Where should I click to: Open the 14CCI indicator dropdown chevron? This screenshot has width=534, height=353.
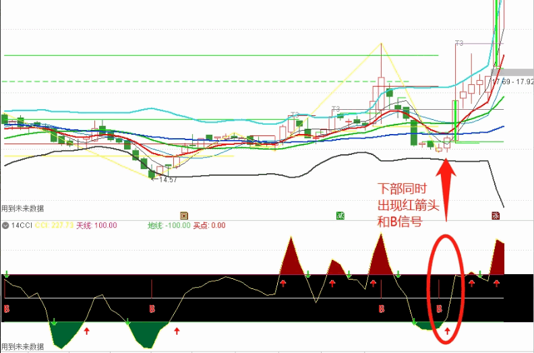5,226
